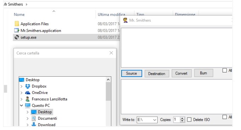
Task: Click the Convert button
Action: click(182, 73)
